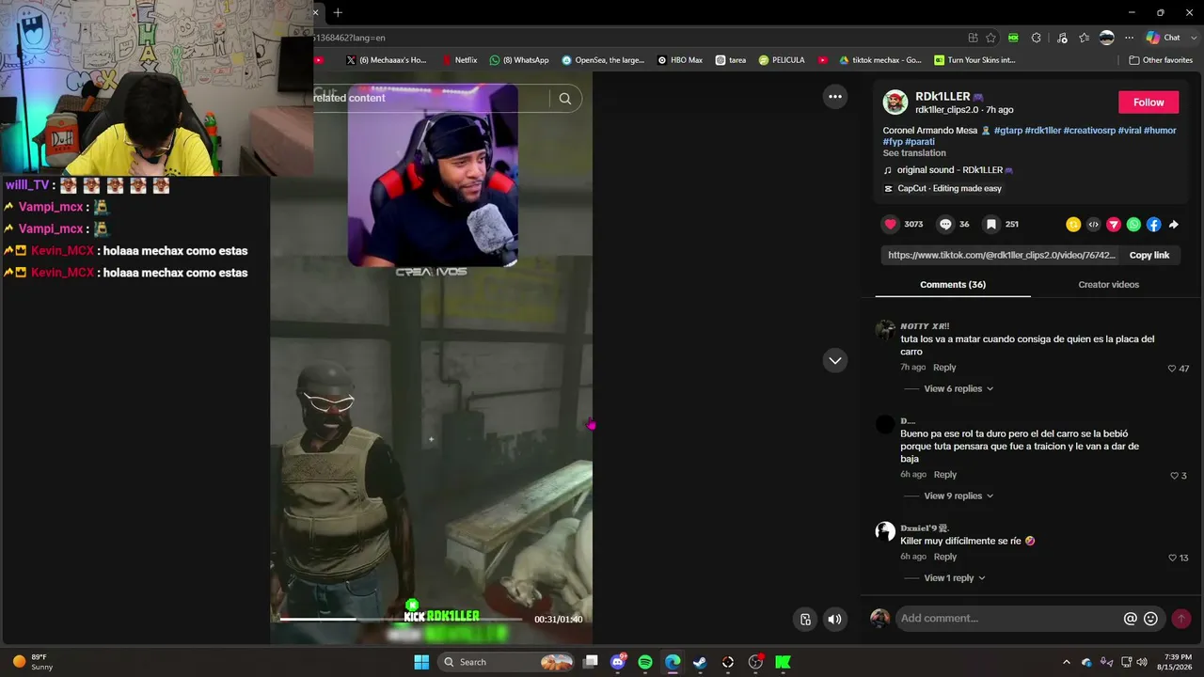The height and width of the screenshot is (677, 1204).
Task: Like the comment with 13 likes
Action: (1172, 558)
